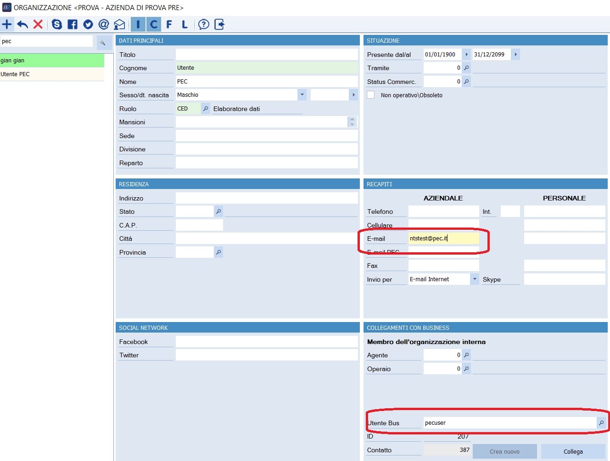
Task: Click the Sede input field
Action: click(x=267, y=136)
